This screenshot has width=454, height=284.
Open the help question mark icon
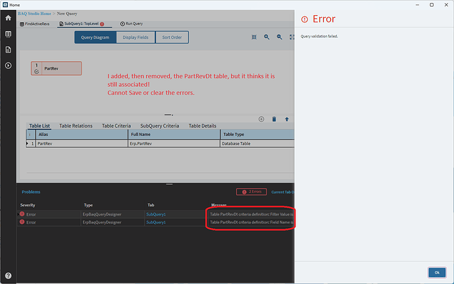(8, 275)
